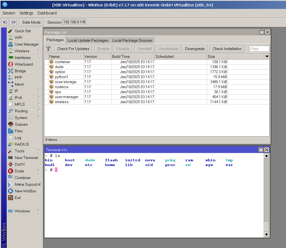
Task: Click the Find search field
Action: (x=259, y=49)
